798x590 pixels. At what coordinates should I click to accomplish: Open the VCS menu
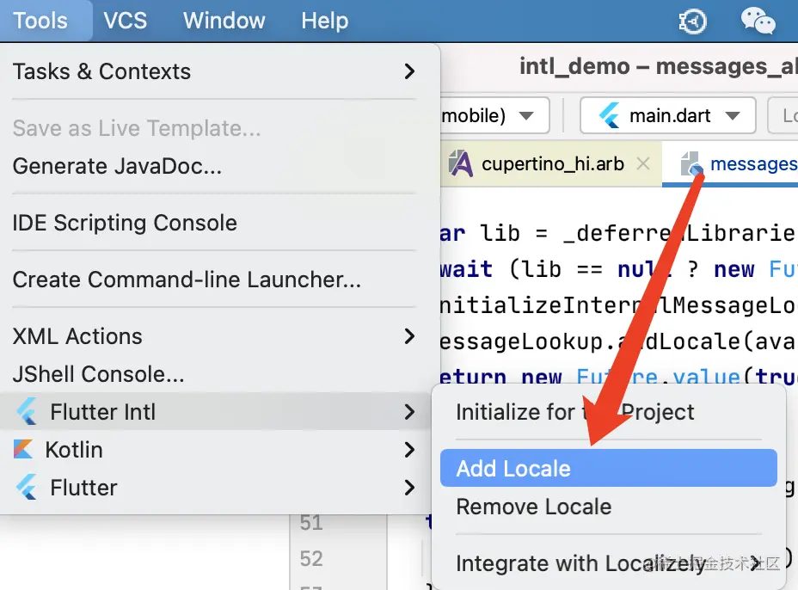126,21
